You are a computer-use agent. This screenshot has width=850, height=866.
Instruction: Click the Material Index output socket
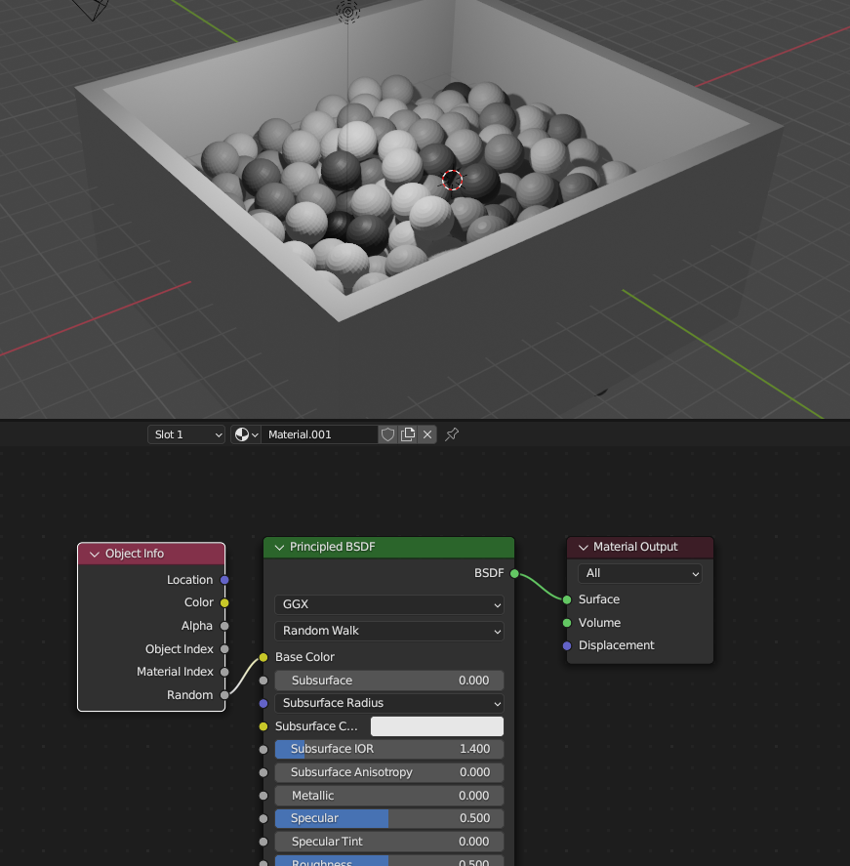224,672
